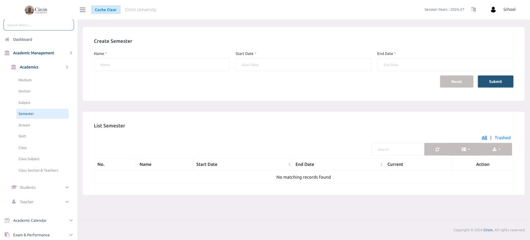Click the Session Years 2026-27 text

click(x=444, y=9)
